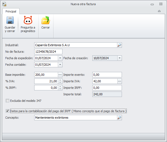
Task: Open Base imponible ellipsis details button
Action: click(x=60, y=75)
